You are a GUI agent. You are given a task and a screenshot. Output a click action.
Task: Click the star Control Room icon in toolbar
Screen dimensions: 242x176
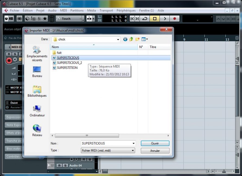[45, 19]
